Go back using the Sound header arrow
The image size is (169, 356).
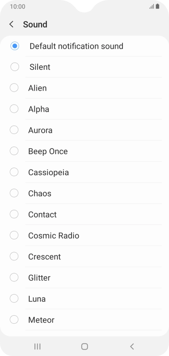click(x=11, y=24)
